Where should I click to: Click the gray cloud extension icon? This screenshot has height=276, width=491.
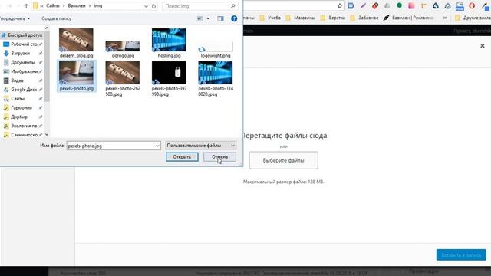click(x=387, y=5)
